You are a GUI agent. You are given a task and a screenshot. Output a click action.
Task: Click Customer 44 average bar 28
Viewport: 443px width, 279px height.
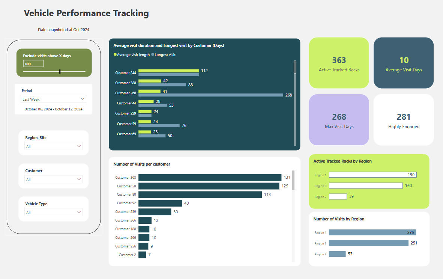pyautogui.click(x=146, y=101)
